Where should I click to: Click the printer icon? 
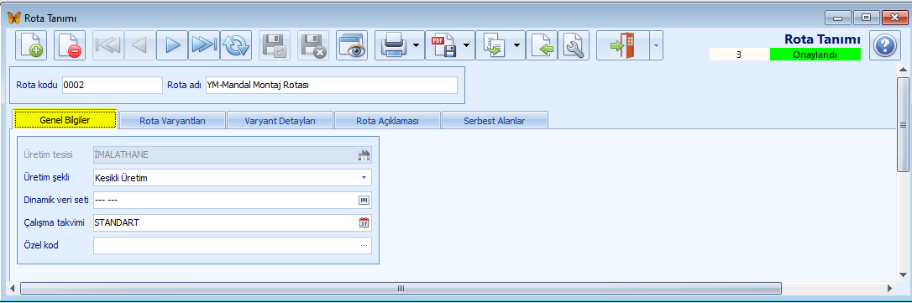tap(394, 45)
